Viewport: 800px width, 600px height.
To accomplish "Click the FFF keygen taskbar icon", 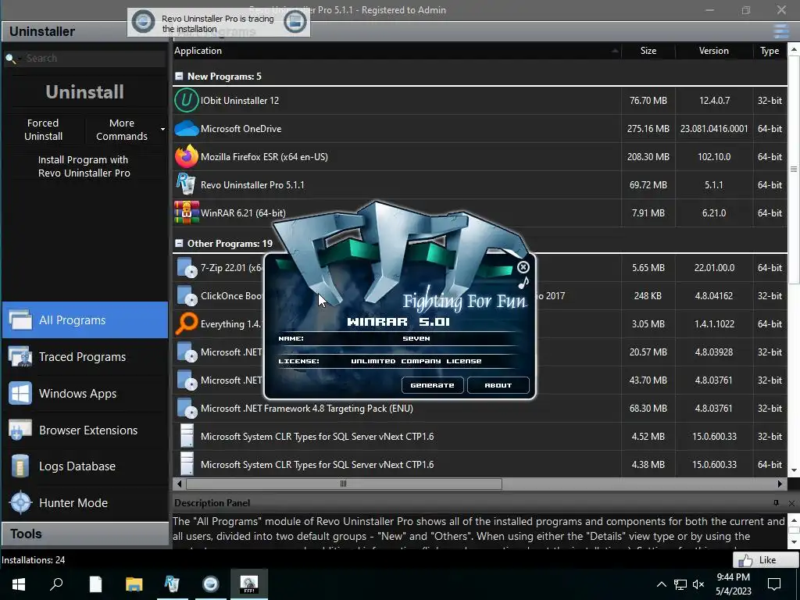I will (x=249, y=584).
